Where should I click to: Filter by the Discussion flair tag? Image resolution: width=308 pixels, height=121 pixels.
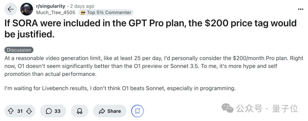click(x=19, y=50)
